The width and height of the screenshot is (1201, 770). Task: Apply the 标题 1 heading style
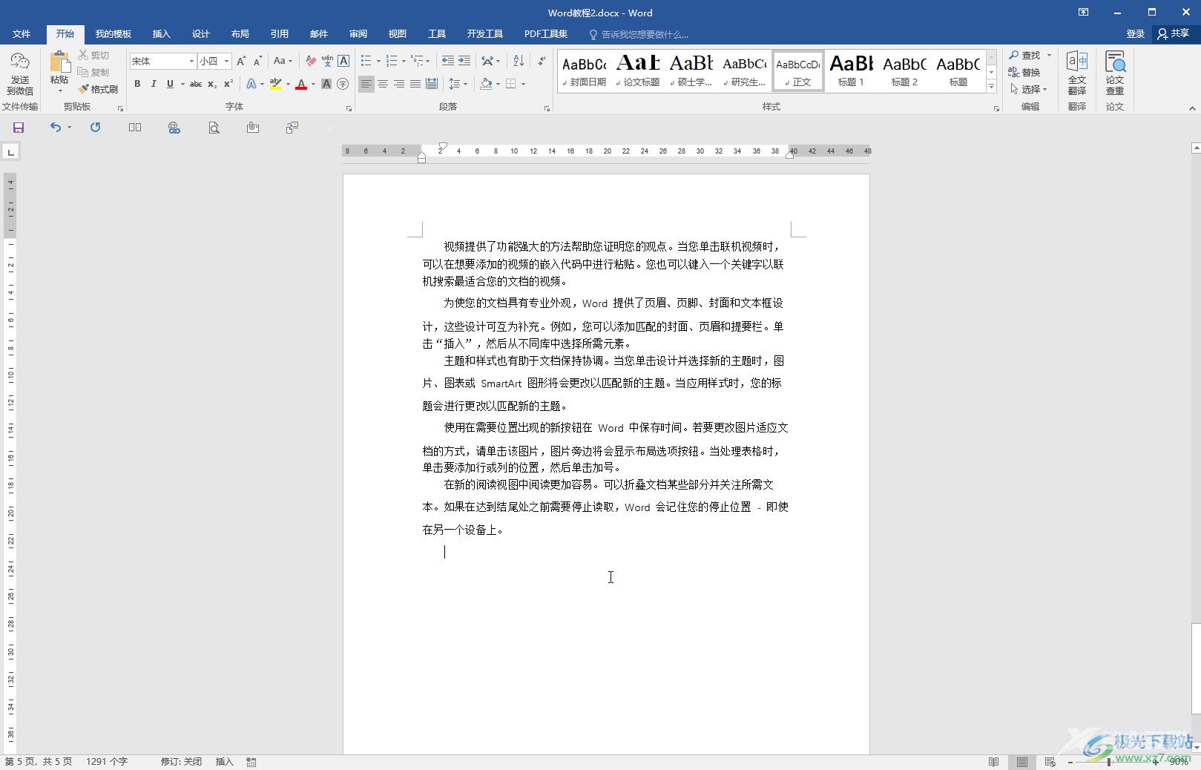click(x=851, y=71)
